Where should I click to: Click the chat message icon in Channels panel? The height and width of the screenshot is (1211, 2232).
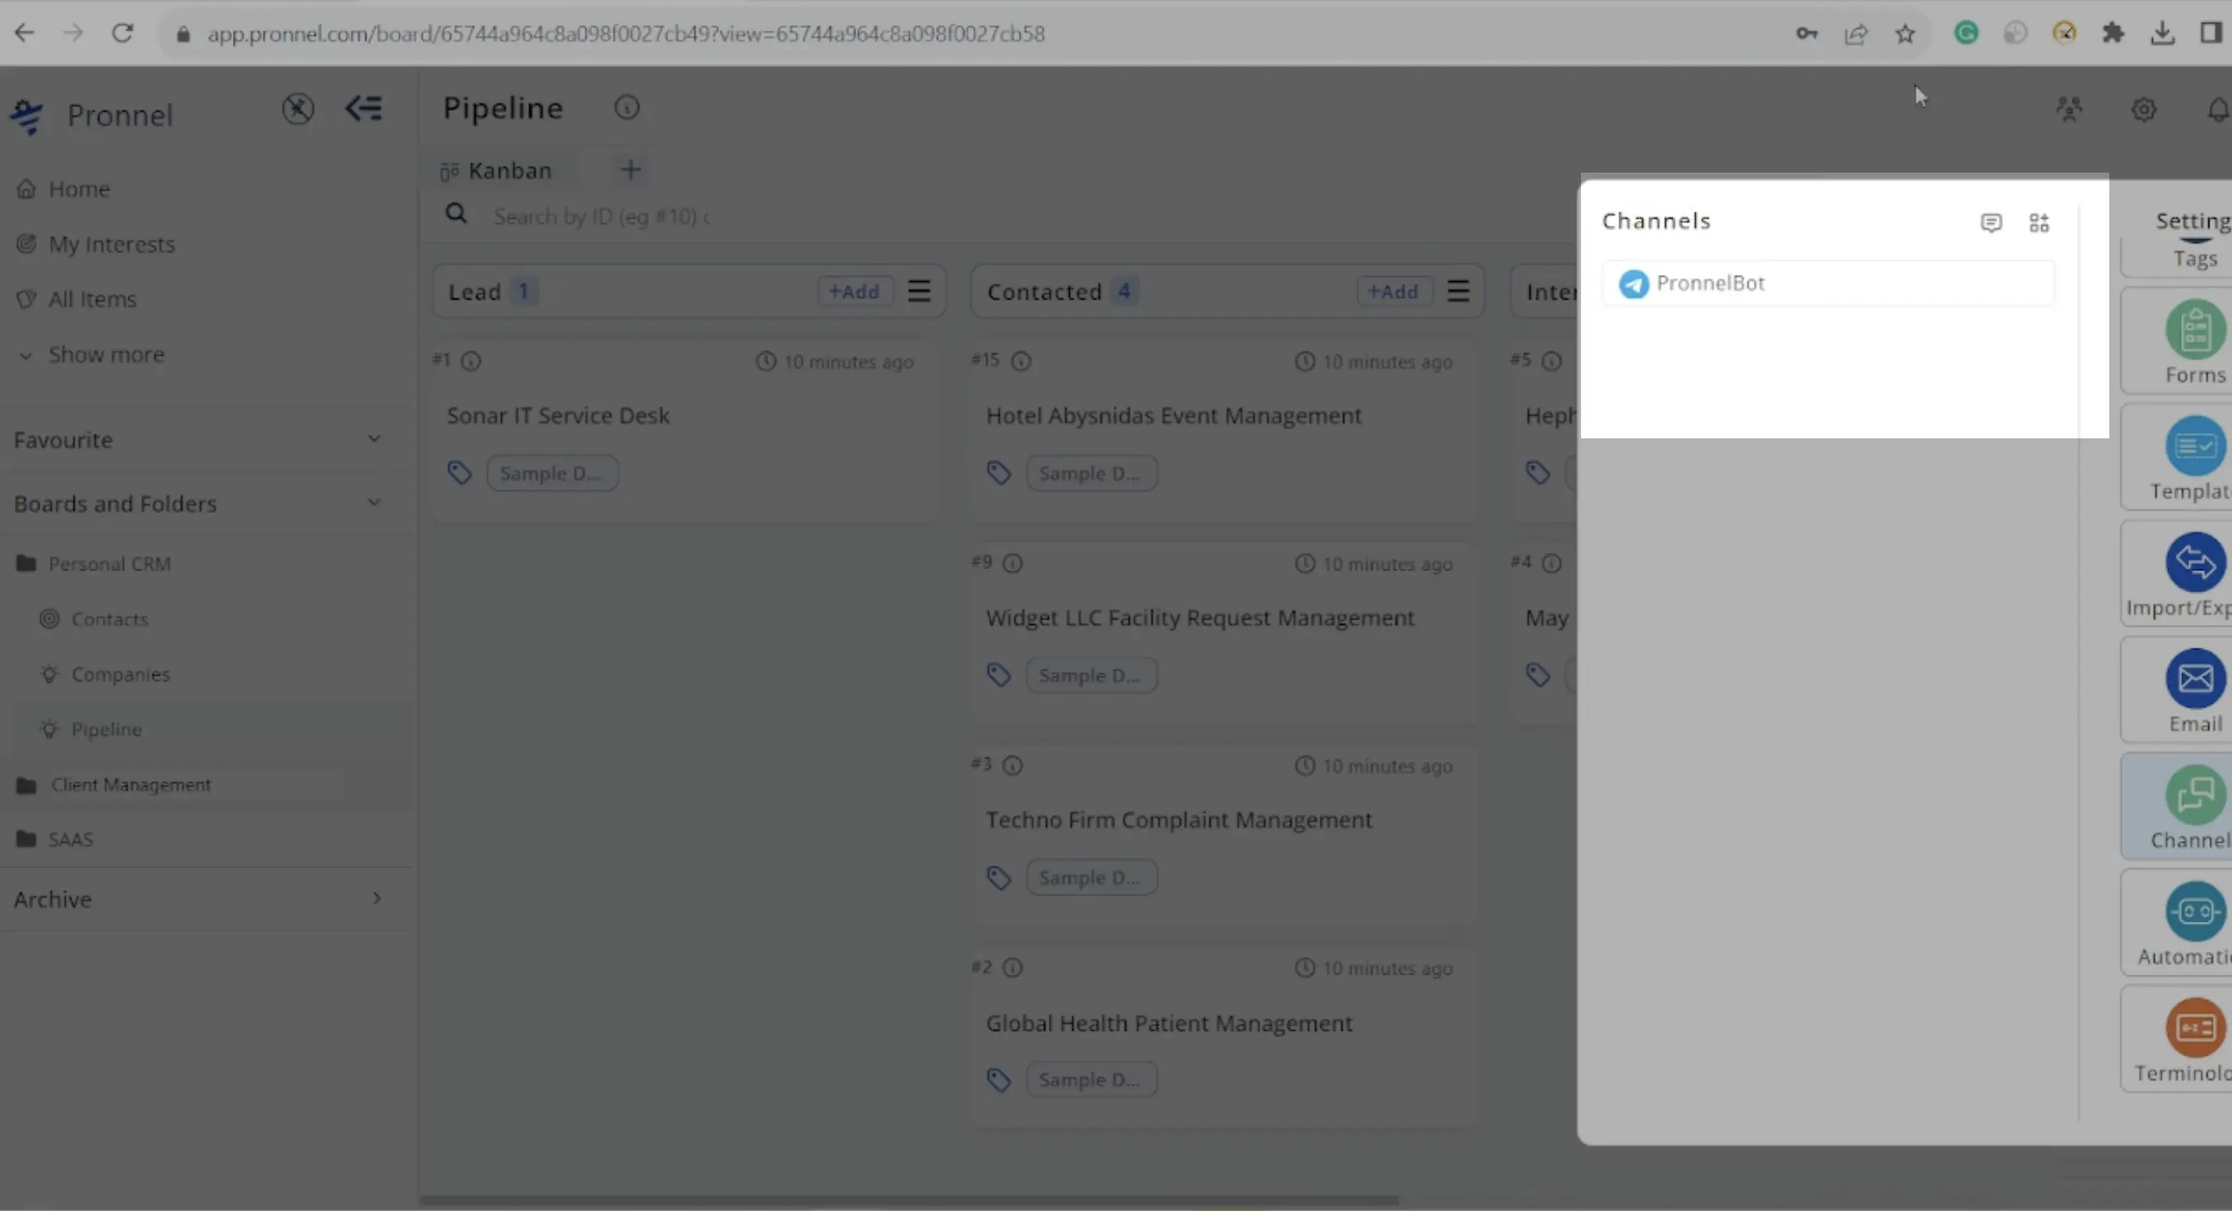(1991, 223)
